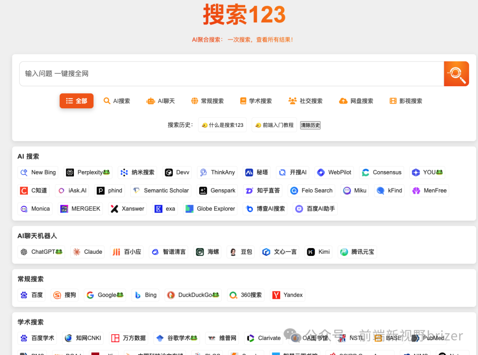Screen dimensions: 478x355
Task: Select the 全部 category tab
Action: (77, 101)
